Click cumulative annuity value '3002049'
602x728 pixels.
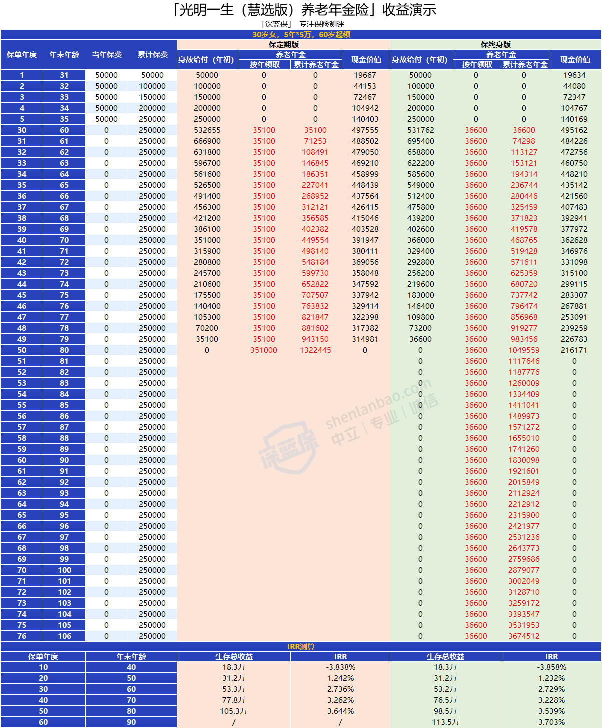coord(524,581)
